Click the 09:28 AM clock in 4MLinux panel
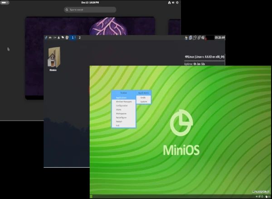The height and width of the screenshot is (199, 272). (x=220, y=38)
